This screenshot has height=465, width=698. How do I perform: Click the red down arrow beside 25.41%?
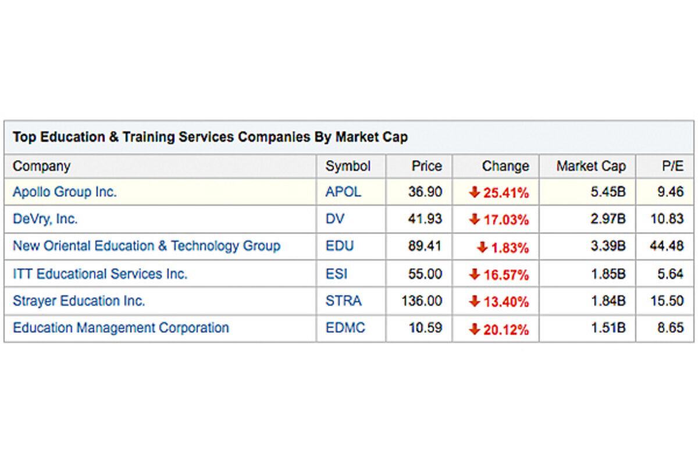475,192
